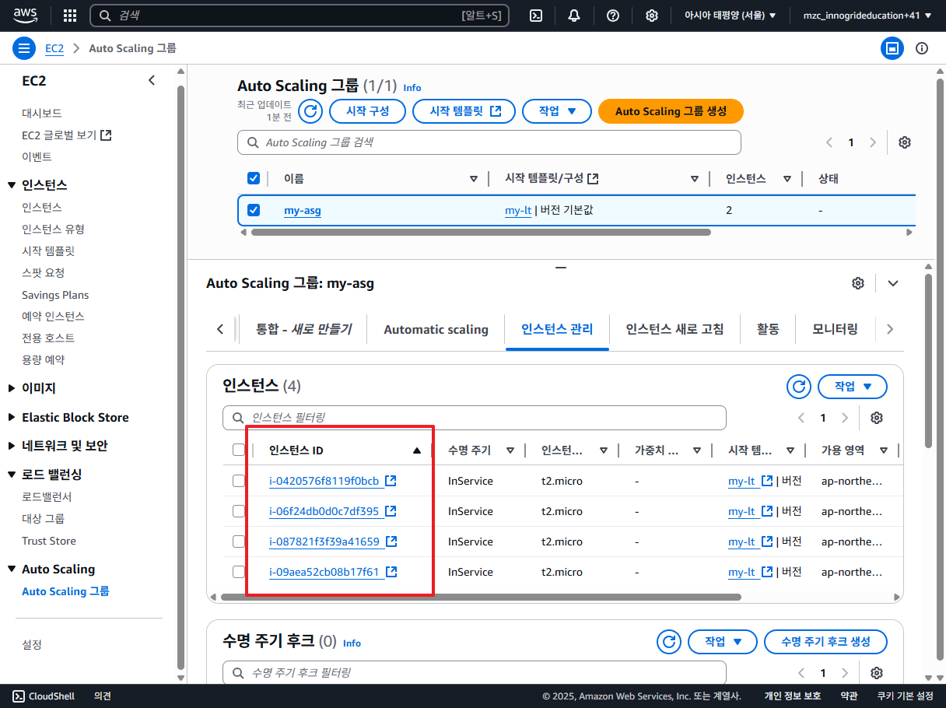Select checkbox for instance i-06f24db0d0c7df395
The height and width of the screenshot is (708, 946).
click(x=239, y=511)
